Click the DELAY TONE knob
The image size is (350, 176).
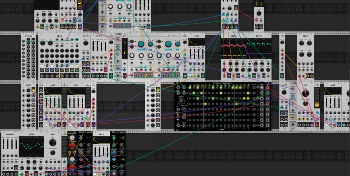(x=302, y=54)
